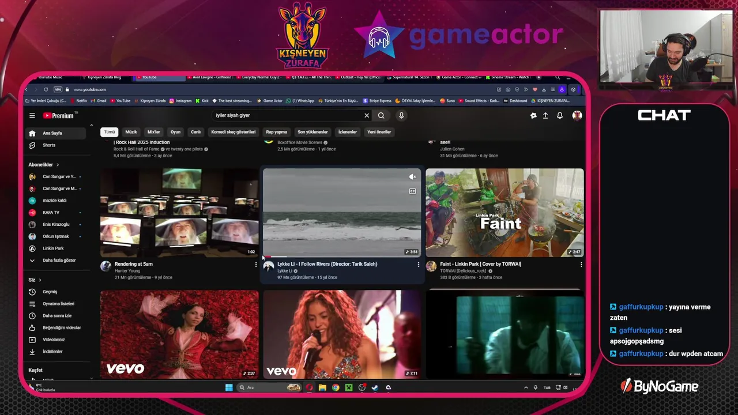Click the Lykke Li preview progress bar
Image resolution: width=738 pixels, height=415 pixels.
click(x=342, y=256)
